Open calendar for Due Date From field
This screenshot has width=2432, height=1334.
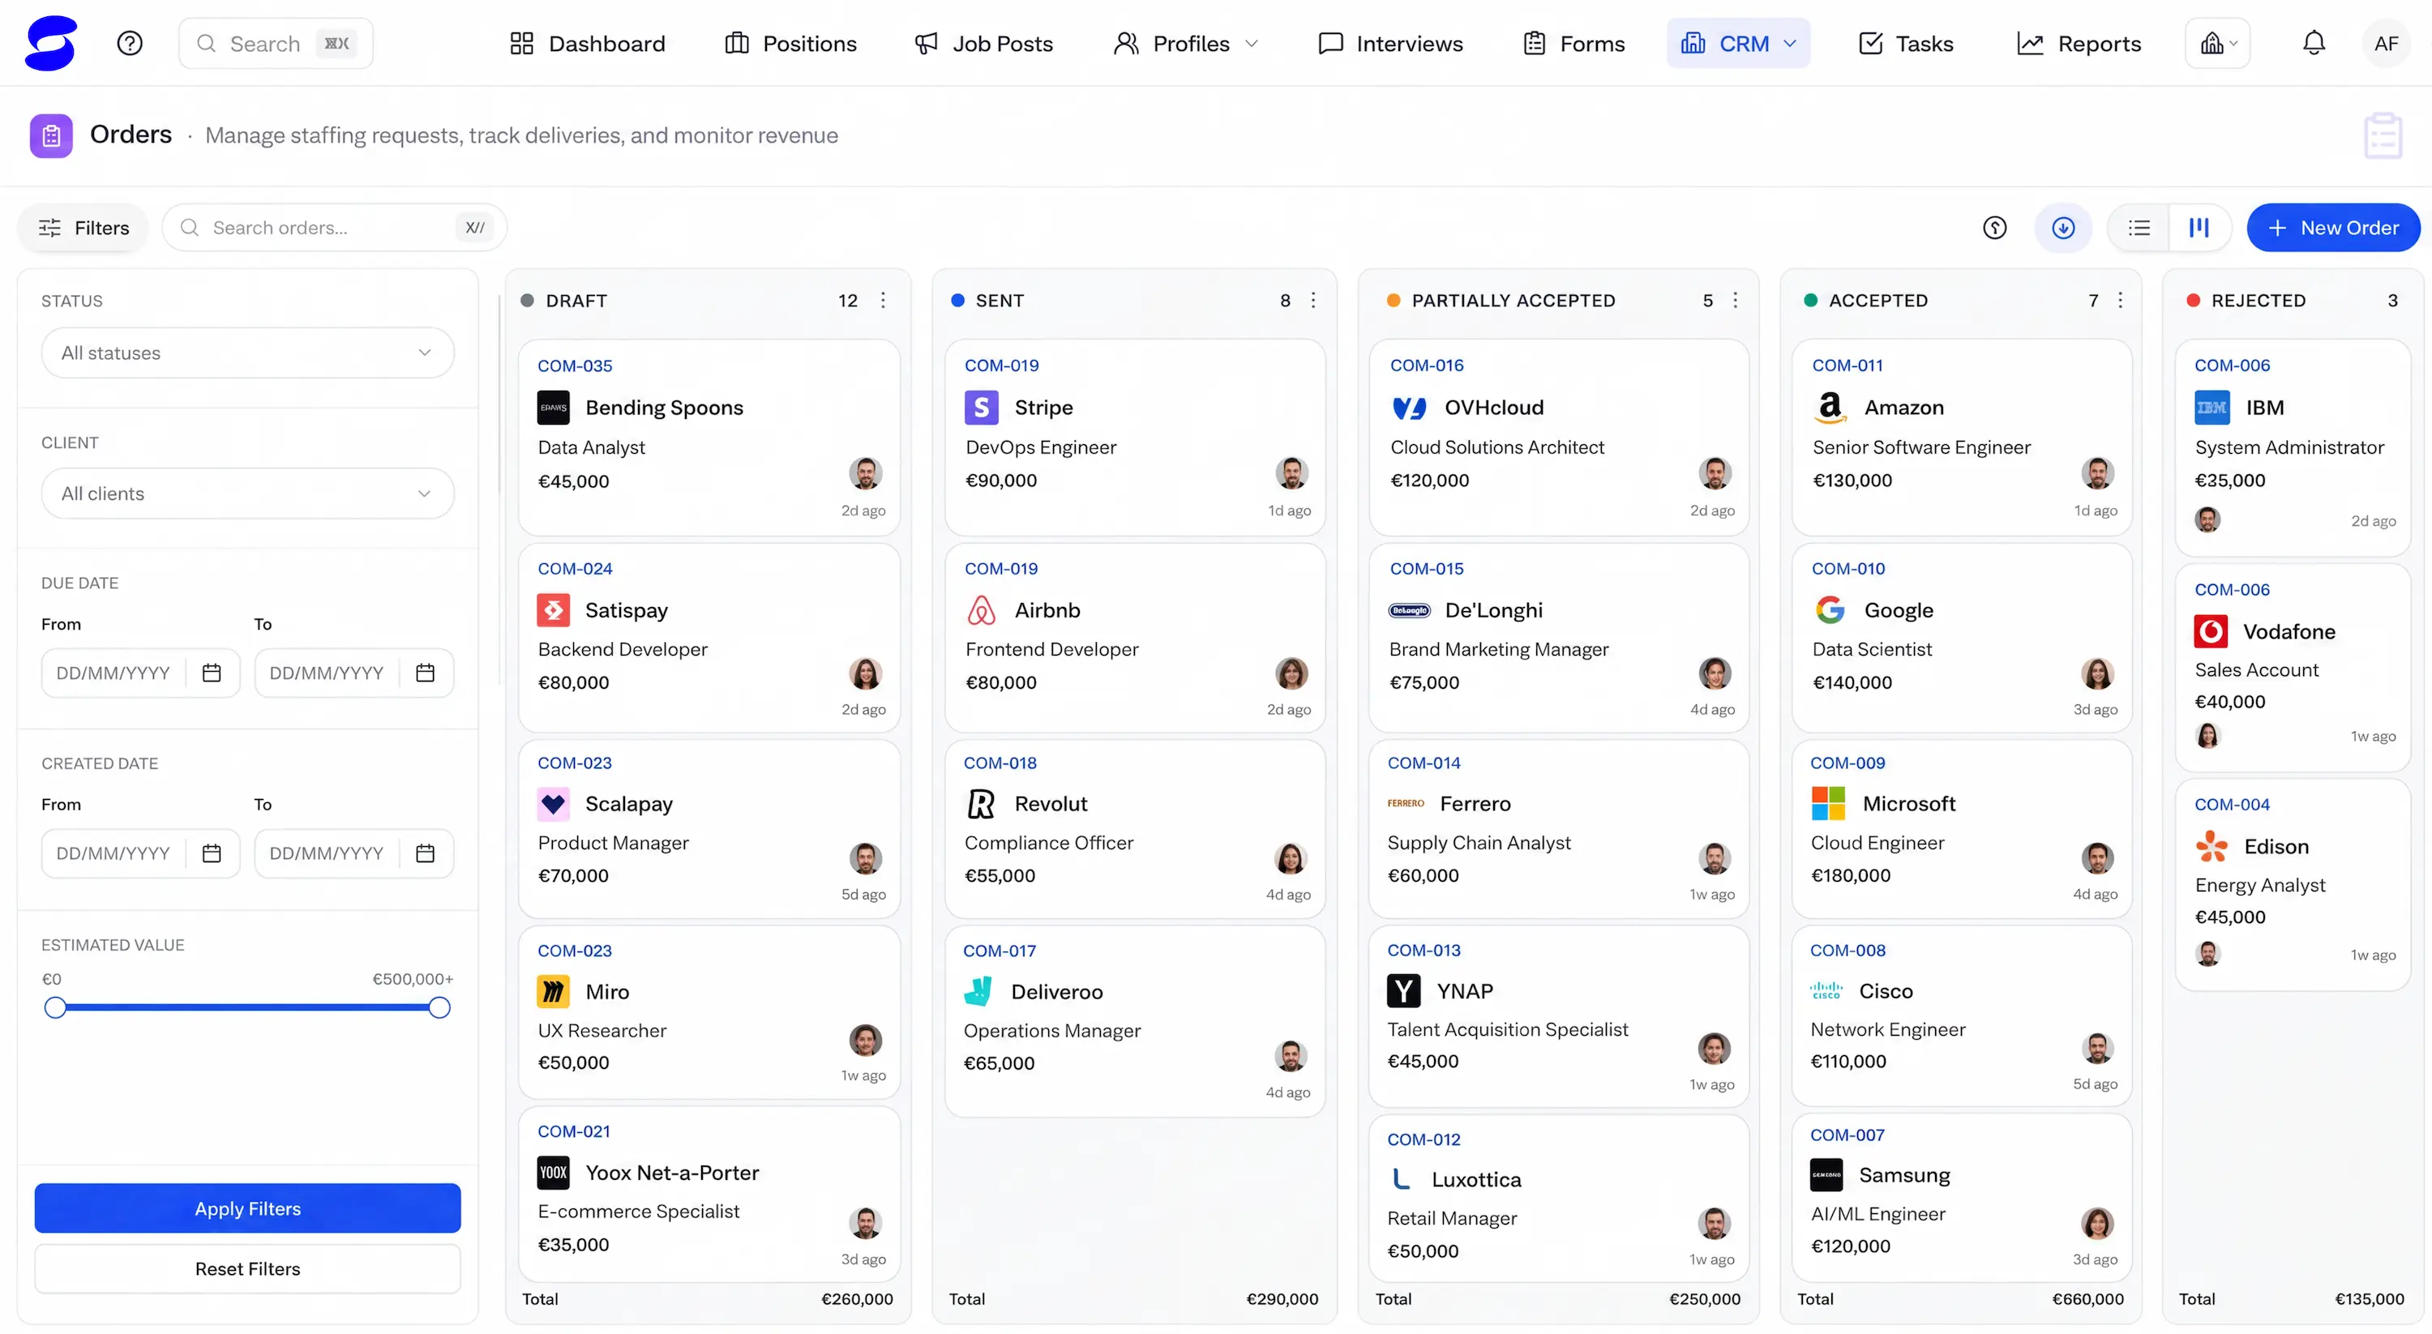pos(212,673)
